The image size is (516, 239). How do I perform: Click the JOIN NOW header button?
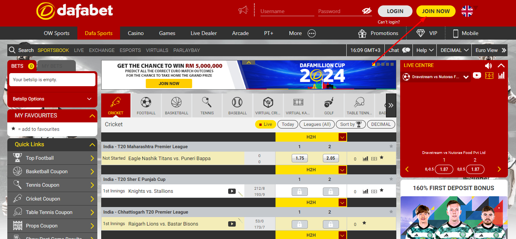pyautogui.click(x=436, y=11)
